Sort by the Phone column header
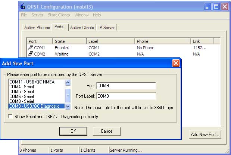Viewport: 231px width, 155px height. click(163, 41)
